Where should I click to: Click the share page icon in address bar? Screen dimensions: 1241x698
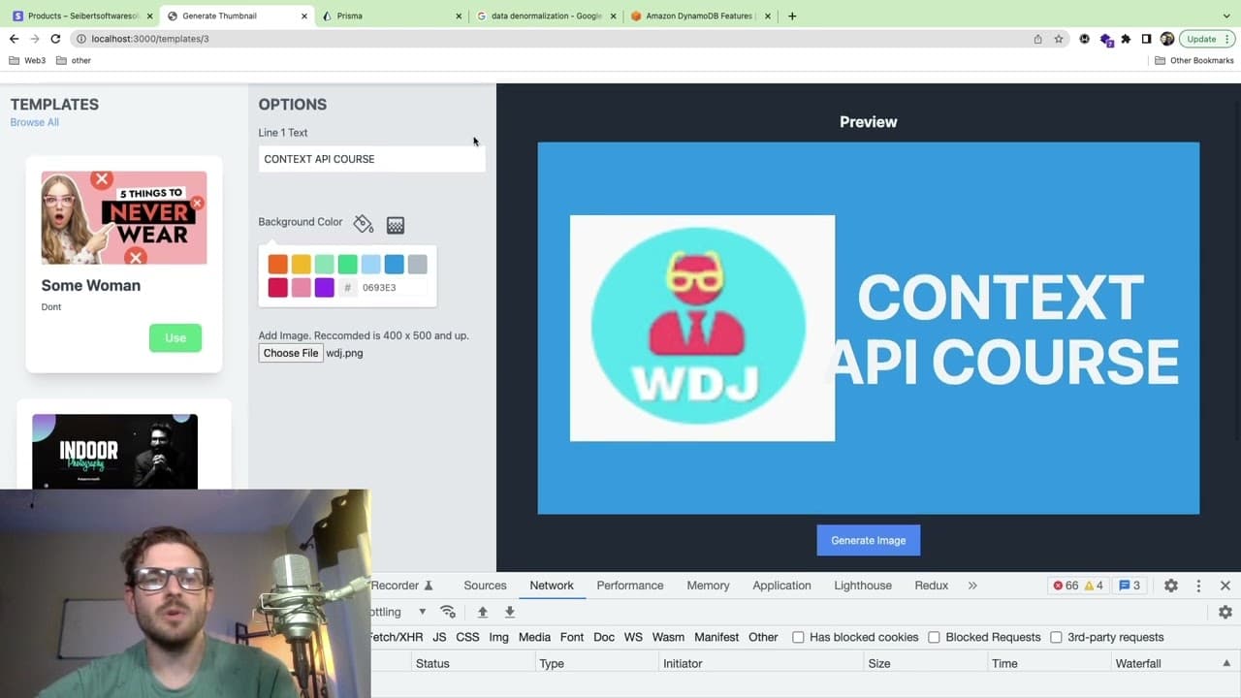pos(1037,39)
